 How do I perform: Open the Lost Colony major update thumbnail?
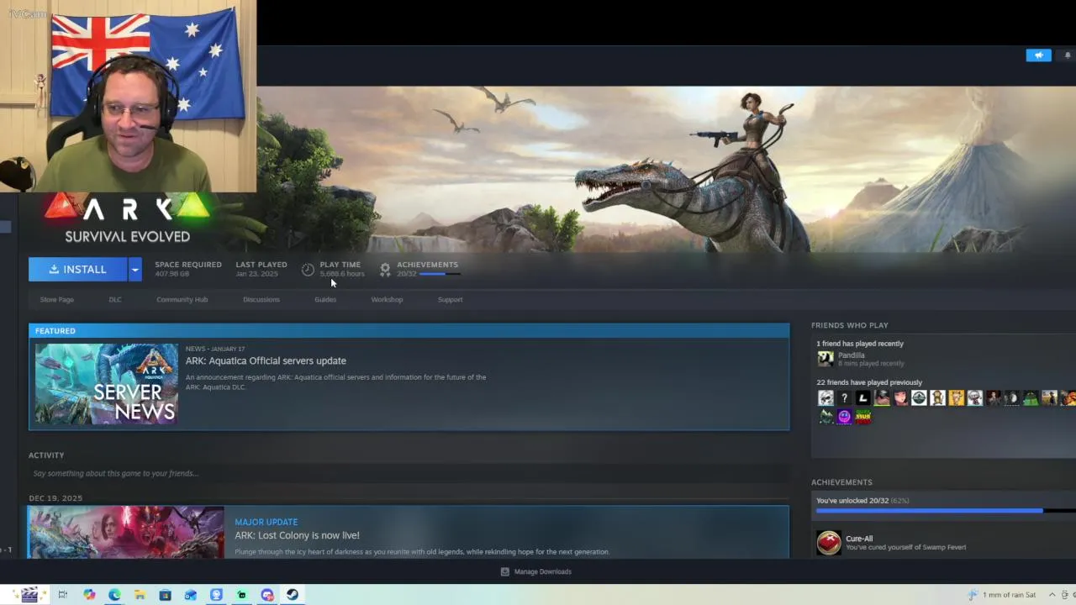tap(126, 532)
